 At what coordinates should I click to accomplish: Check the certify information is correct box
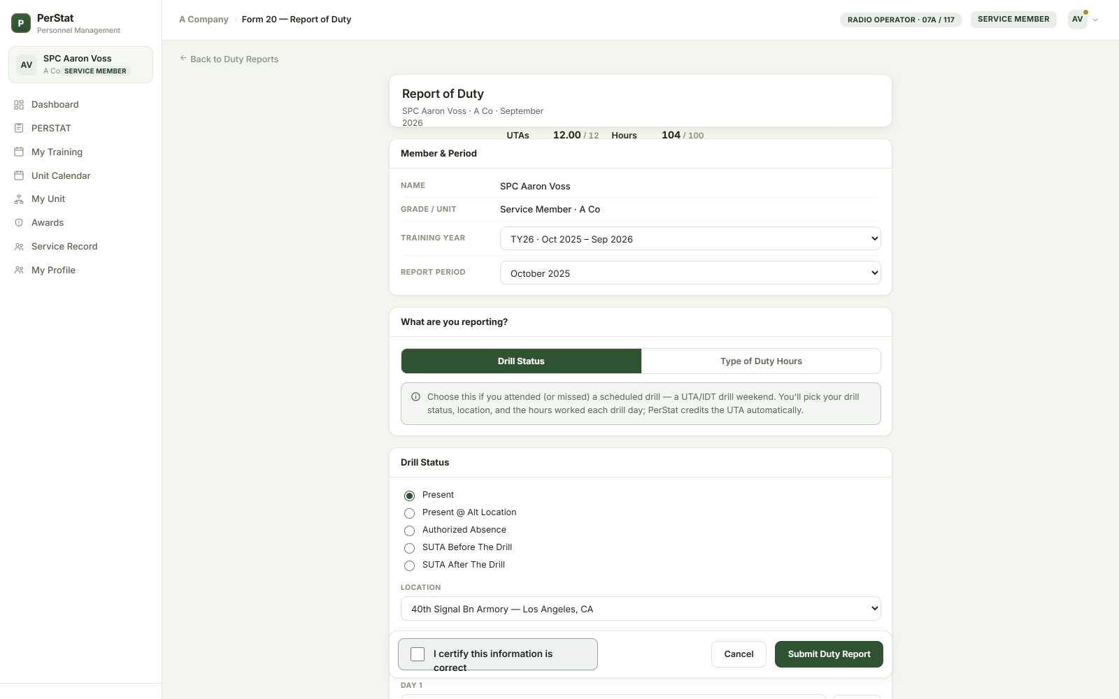pos(418,654)
